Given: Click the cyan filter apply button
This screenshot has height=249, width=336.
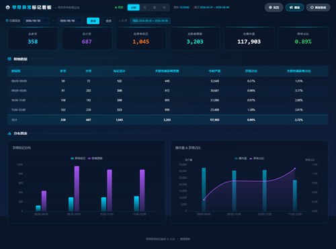Looking at the screenshot, I should pos(93,21).
